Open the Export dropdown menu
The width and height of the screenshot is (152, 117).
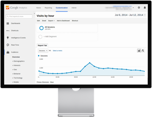click(x=51, y=21)
